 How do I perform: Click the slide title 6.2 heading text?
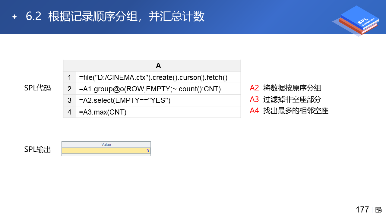[x=115, y=17]
